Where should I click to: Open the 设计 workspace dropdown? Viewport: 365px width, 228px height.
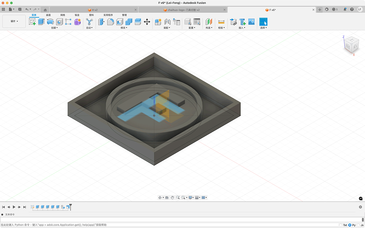point(14,21)
